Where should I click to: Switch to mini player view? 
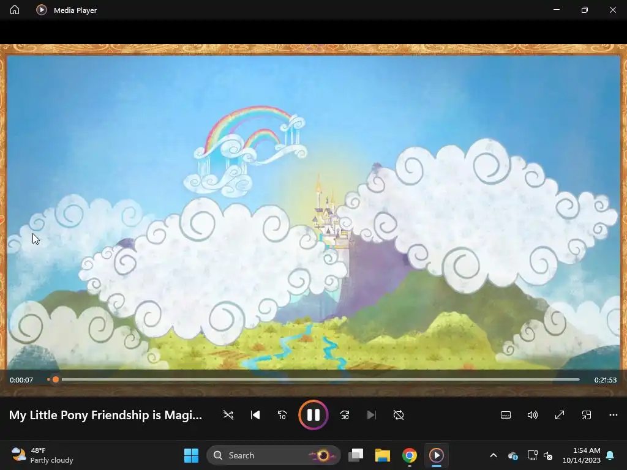point(586,415)
